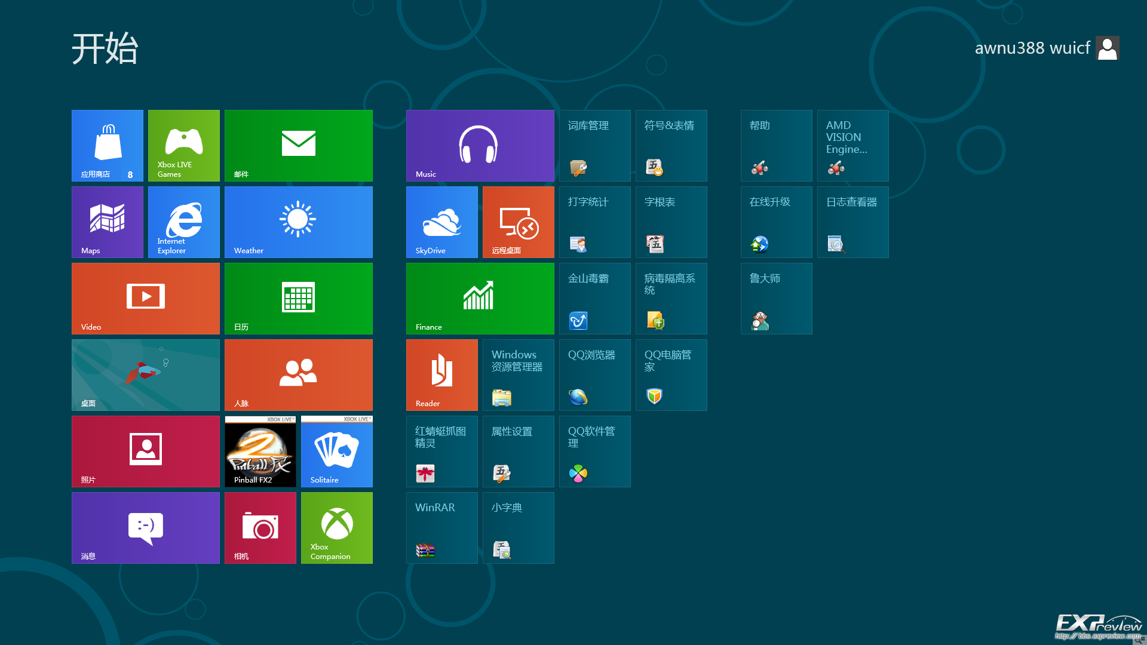Open the 小字典 dictionary tile
Image resolution: width=1147 pixels, height=645 pixels.
[519, 528]
